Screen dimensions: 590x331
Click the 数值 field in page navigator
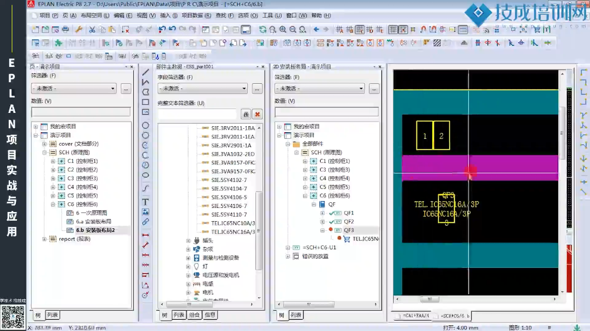coord(81,111)
